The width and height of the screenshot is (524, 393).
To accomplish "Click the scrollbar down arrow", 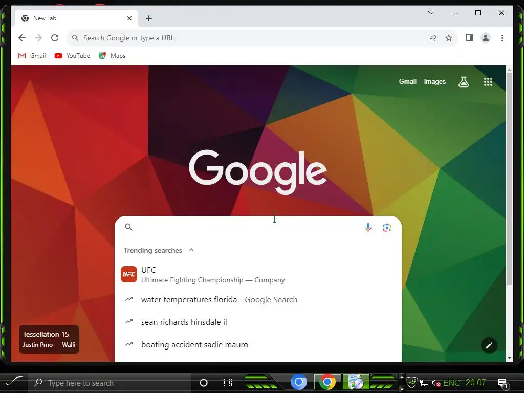I will pyautogui.click(x=509, y=358).
